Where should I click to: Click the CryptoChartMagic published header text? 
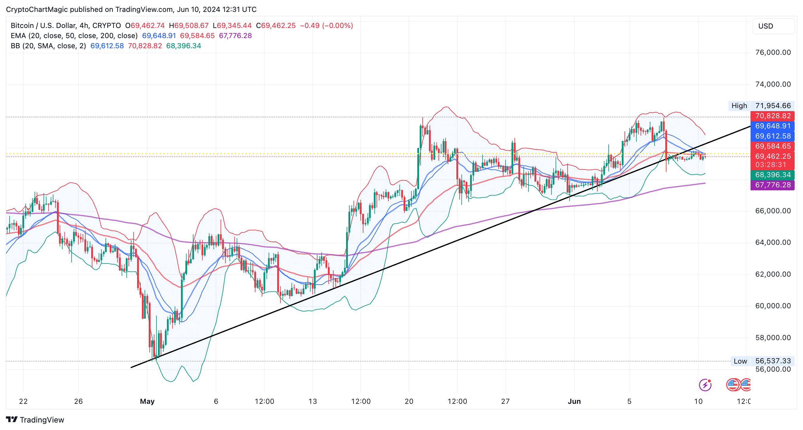coord(131,9)
